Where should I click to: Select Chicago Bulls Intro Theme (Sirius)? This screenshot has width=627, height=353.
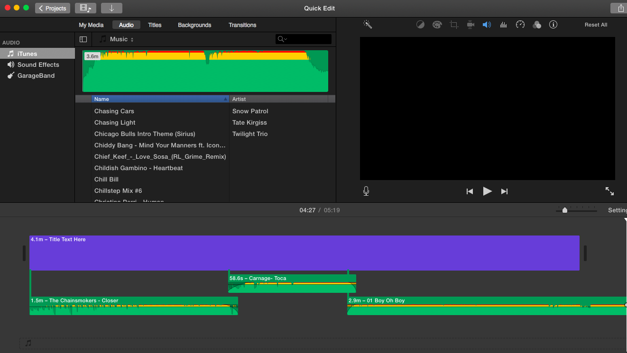pos(145,134)
